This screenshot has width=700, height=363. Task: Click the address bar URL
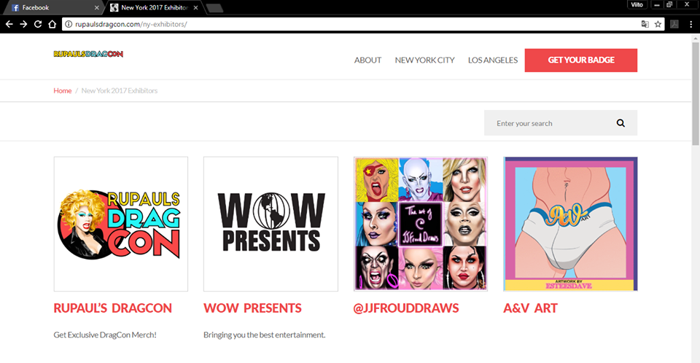[x=131, y=24]
